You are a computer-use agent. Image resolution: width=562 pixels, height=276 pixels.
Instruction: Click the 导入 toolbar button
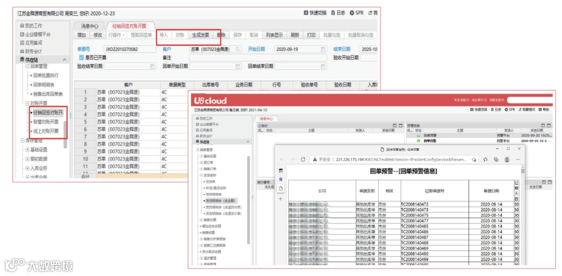point(163,35)
